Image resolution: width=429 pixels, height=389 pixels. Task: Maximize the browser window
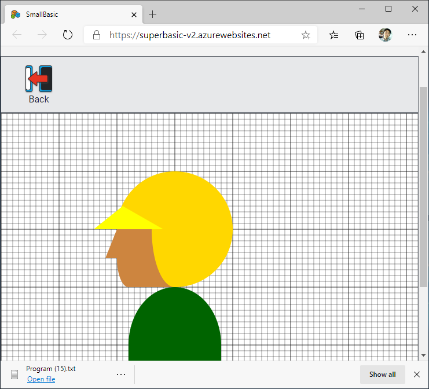[388, 9]
